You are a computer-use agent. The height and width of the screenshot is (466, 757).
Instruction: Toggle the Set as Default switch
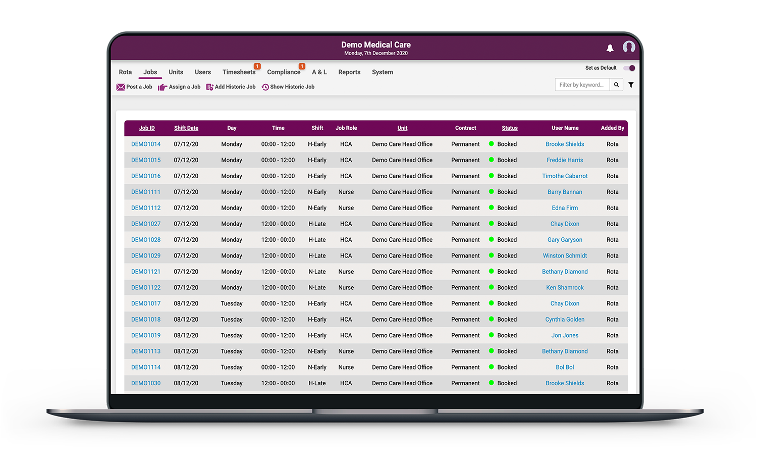tap(629, 68)
